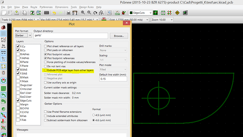Expand the Zoom 10.00 dropdown
Image resolution: width=243 pixels, height=137 pixels.
coord(162,20)
